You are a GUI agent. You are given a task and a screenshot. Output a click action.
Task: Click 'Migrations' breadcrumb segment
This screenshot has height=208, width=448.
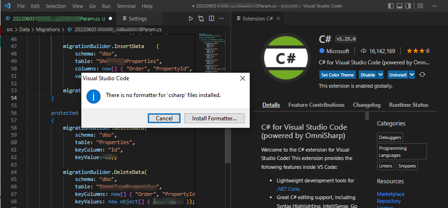[48, 29]
